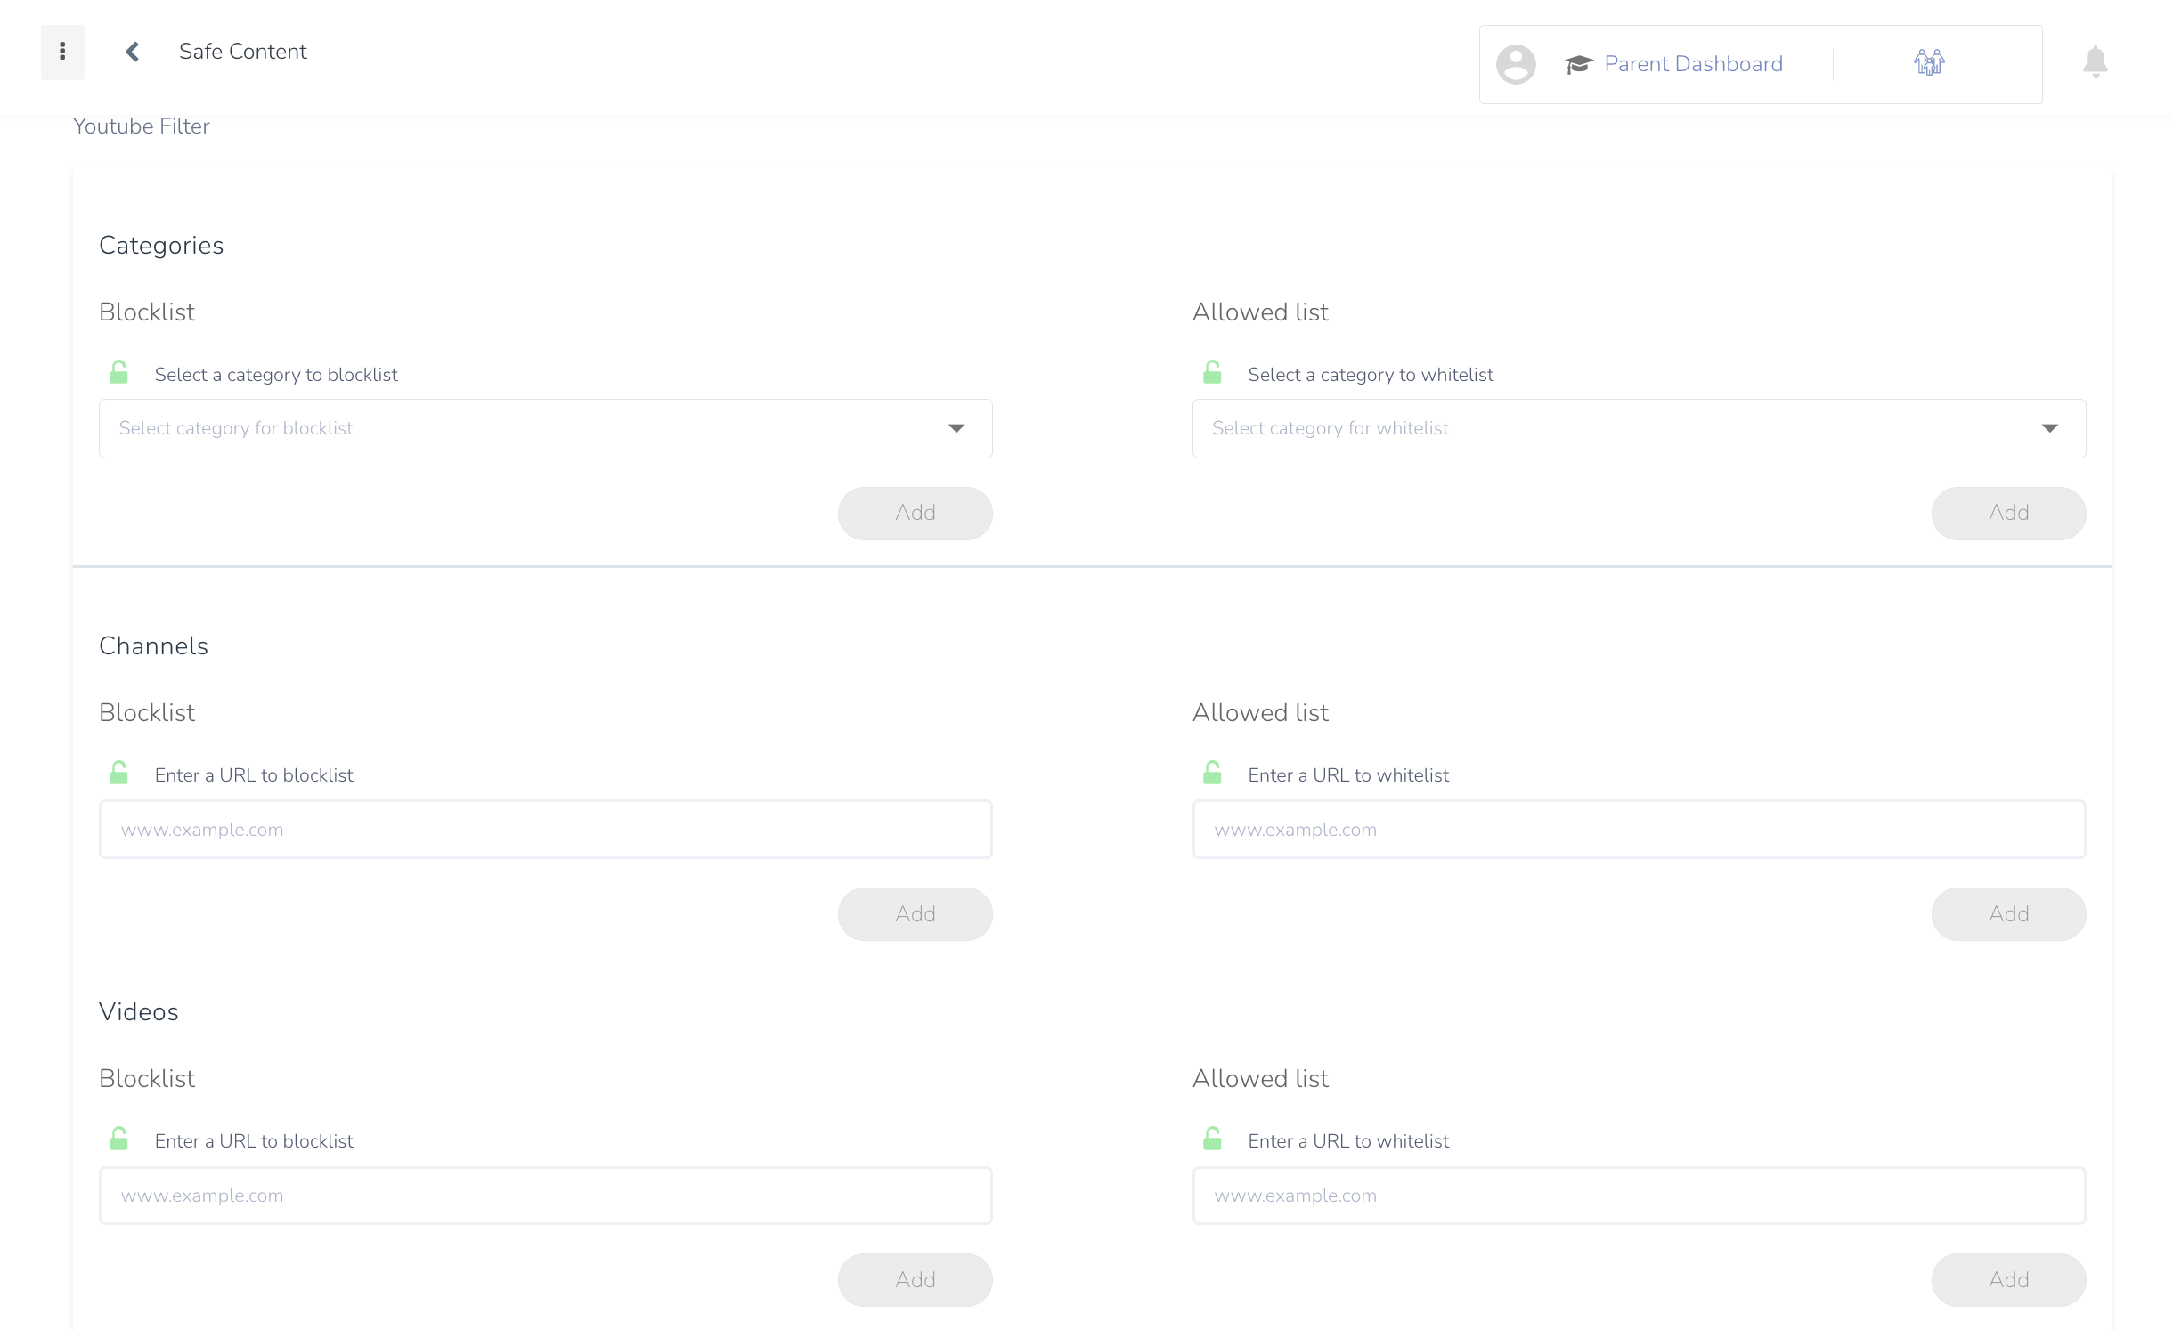Click the user profile avatar icon
The height and width of the screenshot is (1330, 2173).
click(1515, 64)
